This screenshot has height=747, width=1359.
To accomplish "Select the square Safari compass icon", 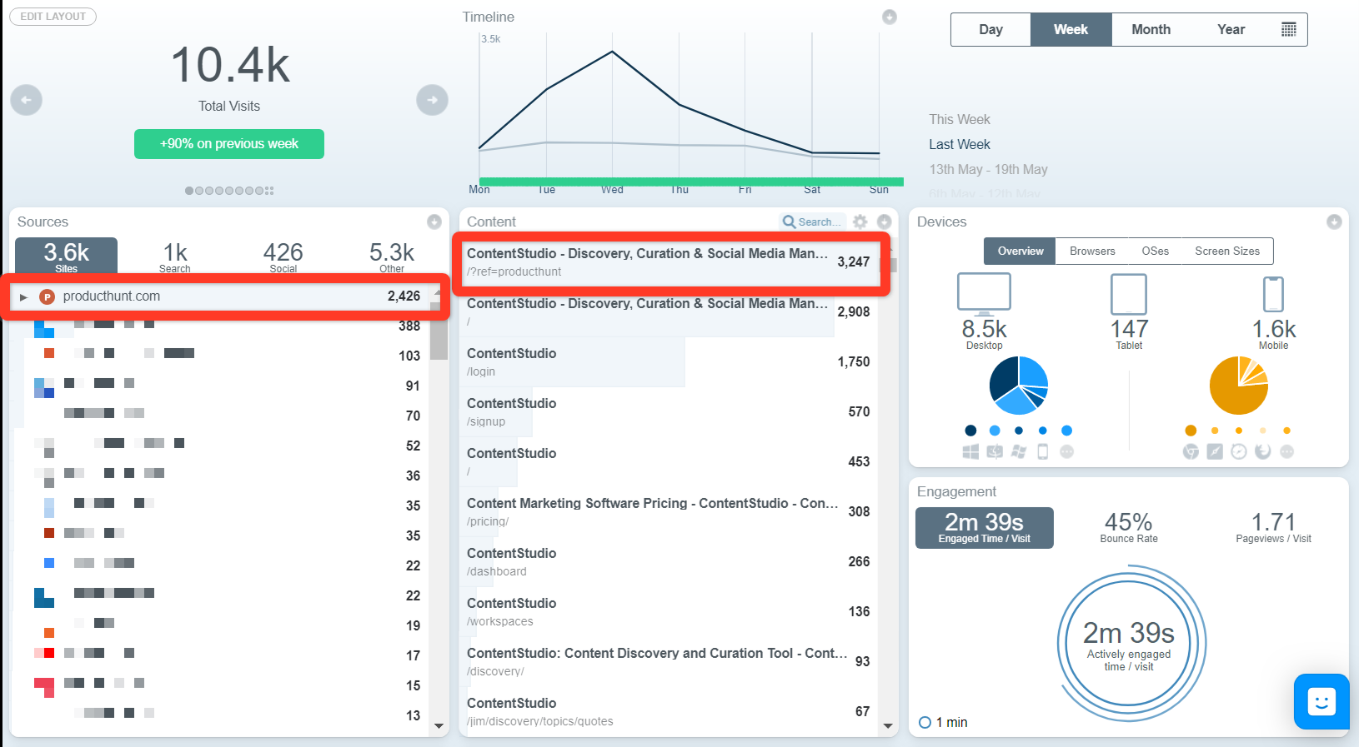I will coord(1215,451).
